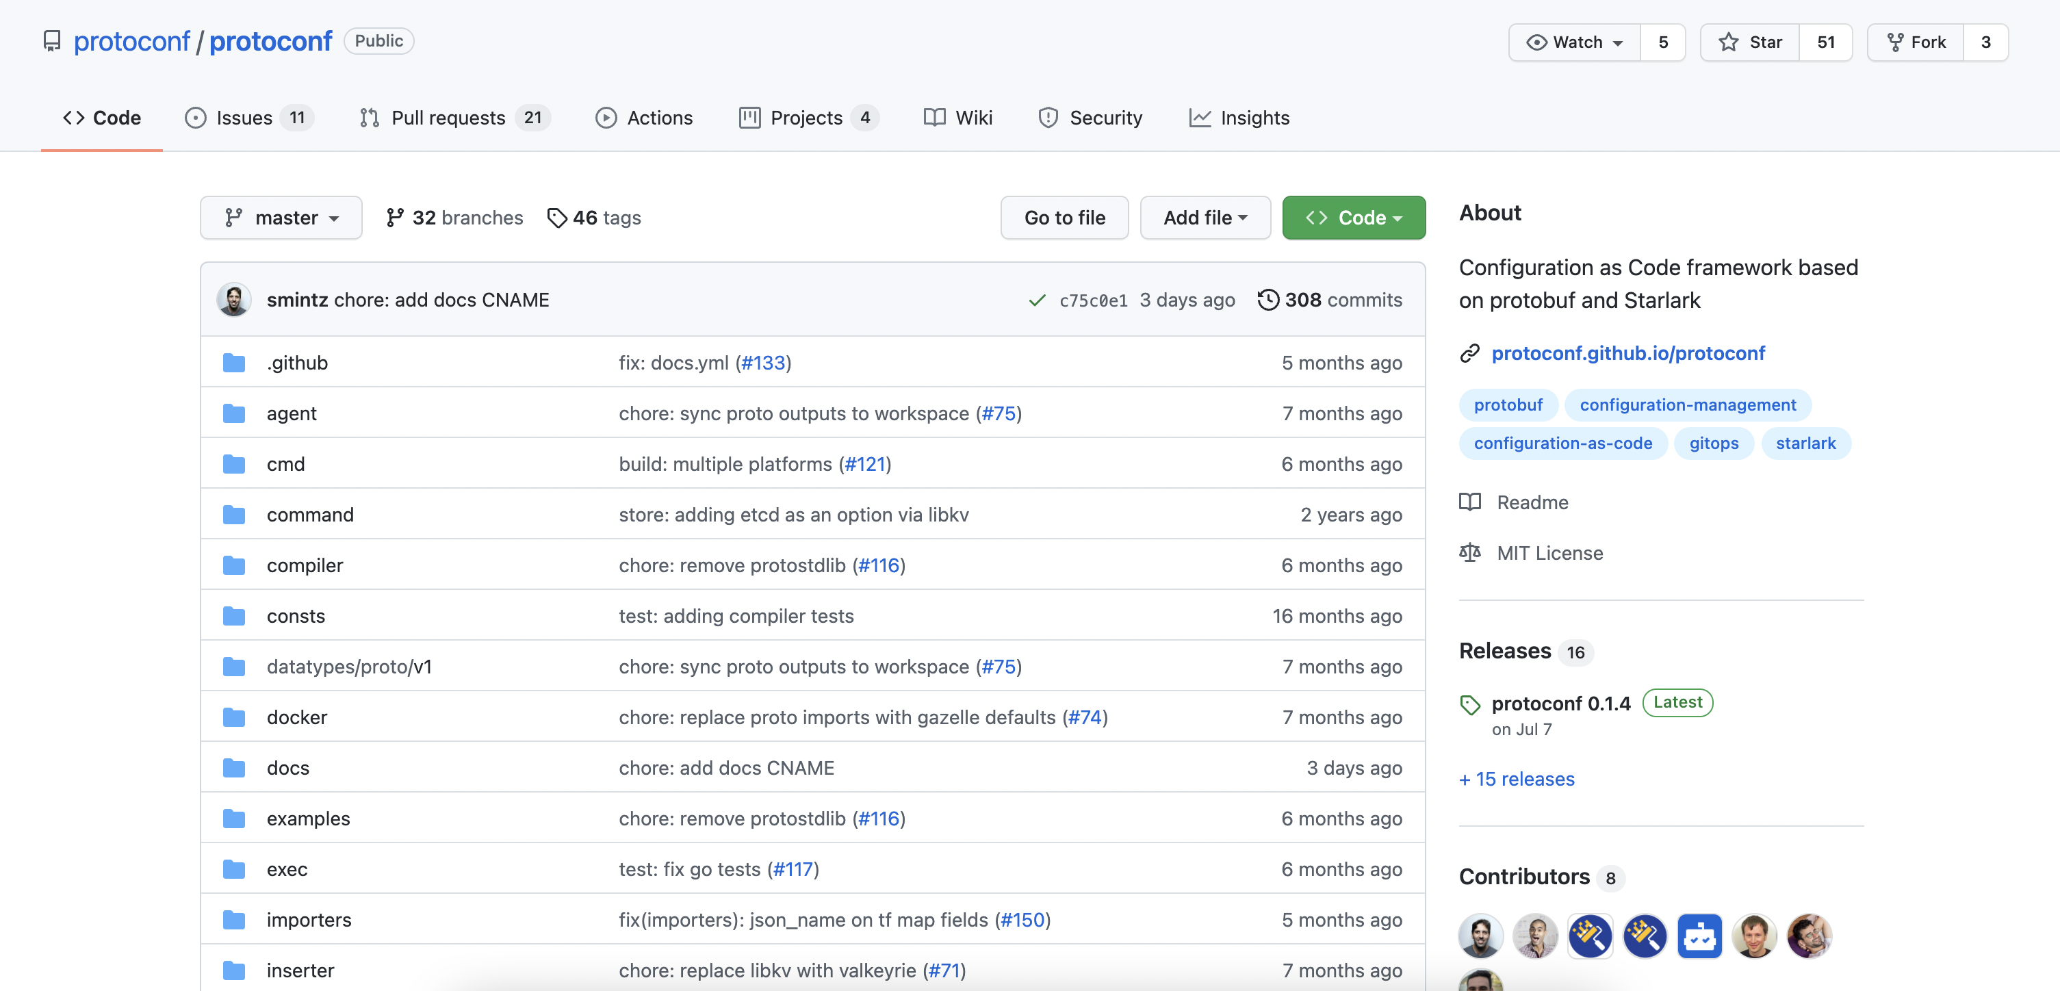
Task: Expand the master branch selector
Action: [281, 218]
